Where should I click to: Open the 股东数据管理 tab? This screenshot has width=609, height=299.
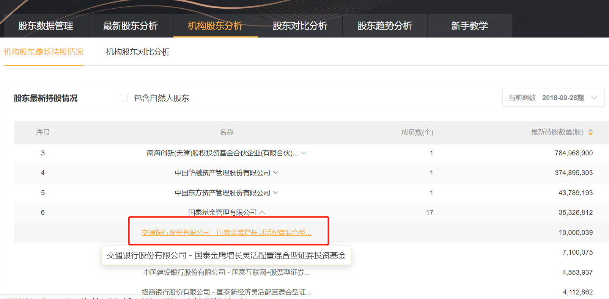[46, 26]
